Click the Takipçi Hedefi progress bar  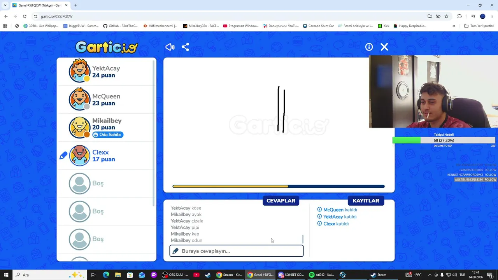coord(444,140)
